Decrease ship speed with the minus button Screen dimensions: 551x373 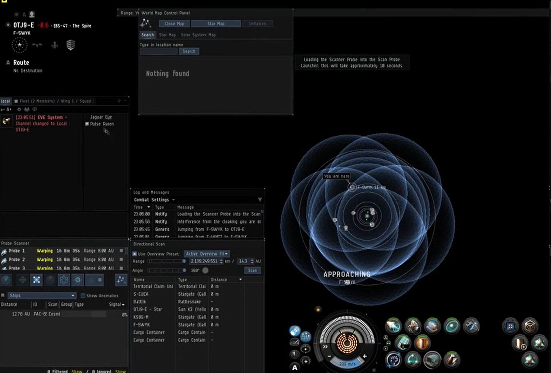329,356
